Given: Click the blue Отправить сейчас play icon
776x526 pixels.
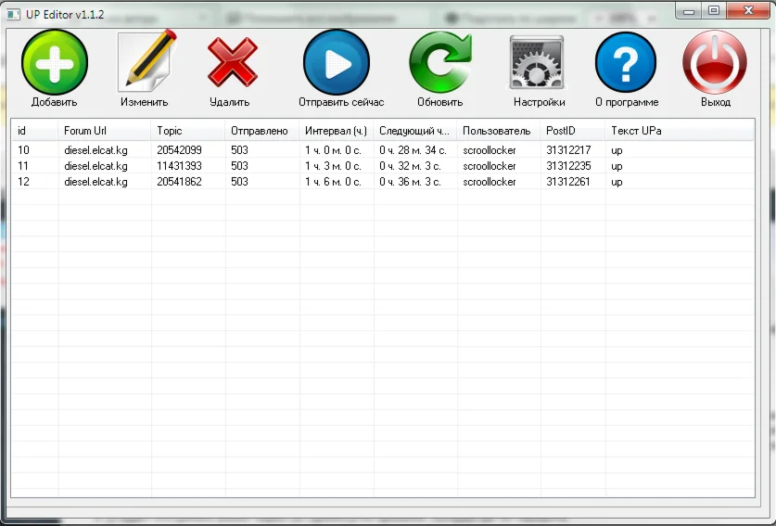Looking at the screenshot, I should coord(337,62).
